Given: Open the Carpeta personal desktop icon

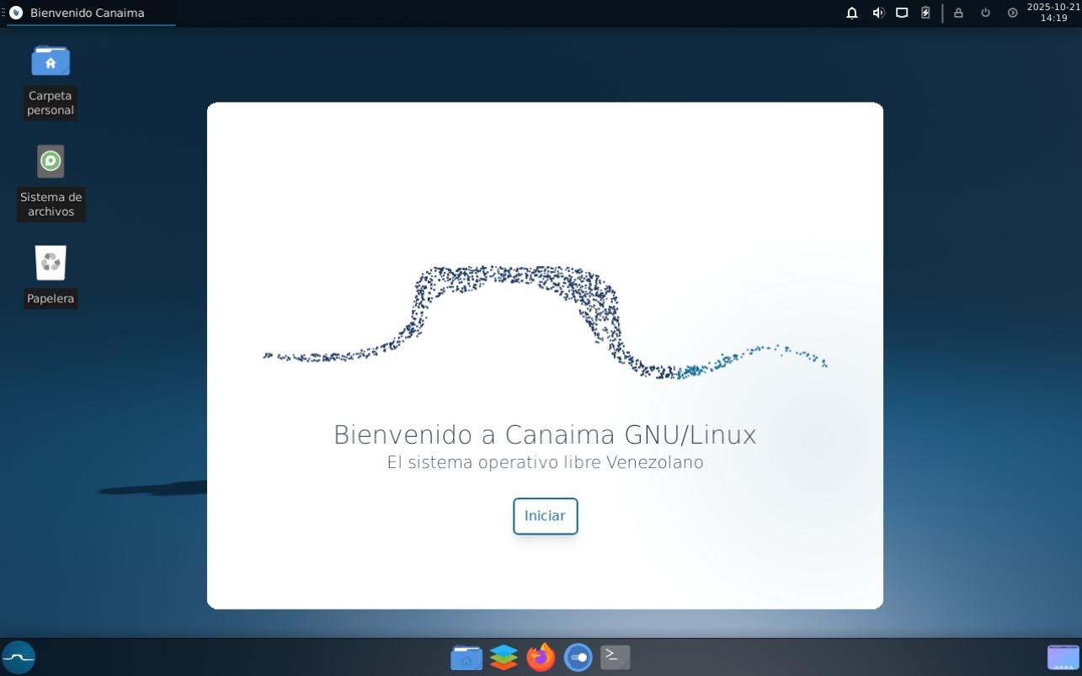Looking at the screenshot, I should pyautogui.click(x=51, y=61).
